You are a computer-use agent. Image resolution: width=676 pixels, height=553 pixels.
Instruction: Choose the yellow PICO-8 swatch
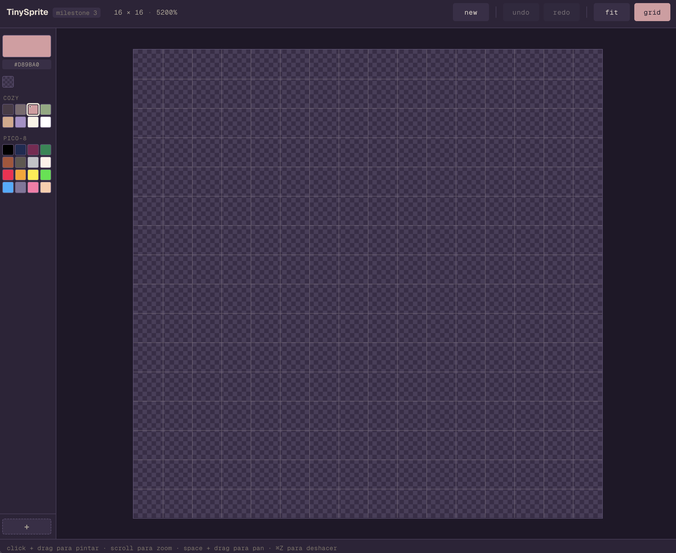pyautogui.click(x=33, y=175)
